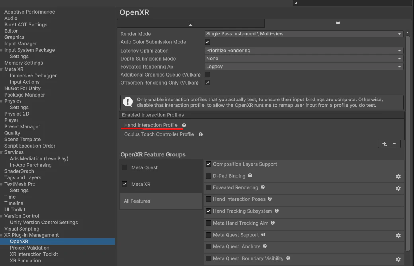Viewport: 414px width, 266px height.
Task: Select Immersive Debugger under Meta XR
Action: pos(33,75)
